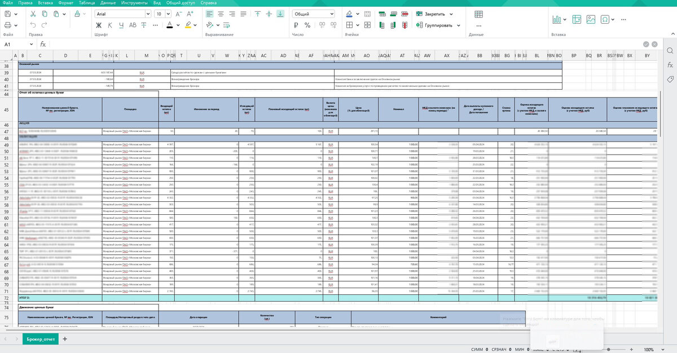Screen dimensions: 677x353
Task: Select the Брокер_отчет sheet tab
Action: 39,339
